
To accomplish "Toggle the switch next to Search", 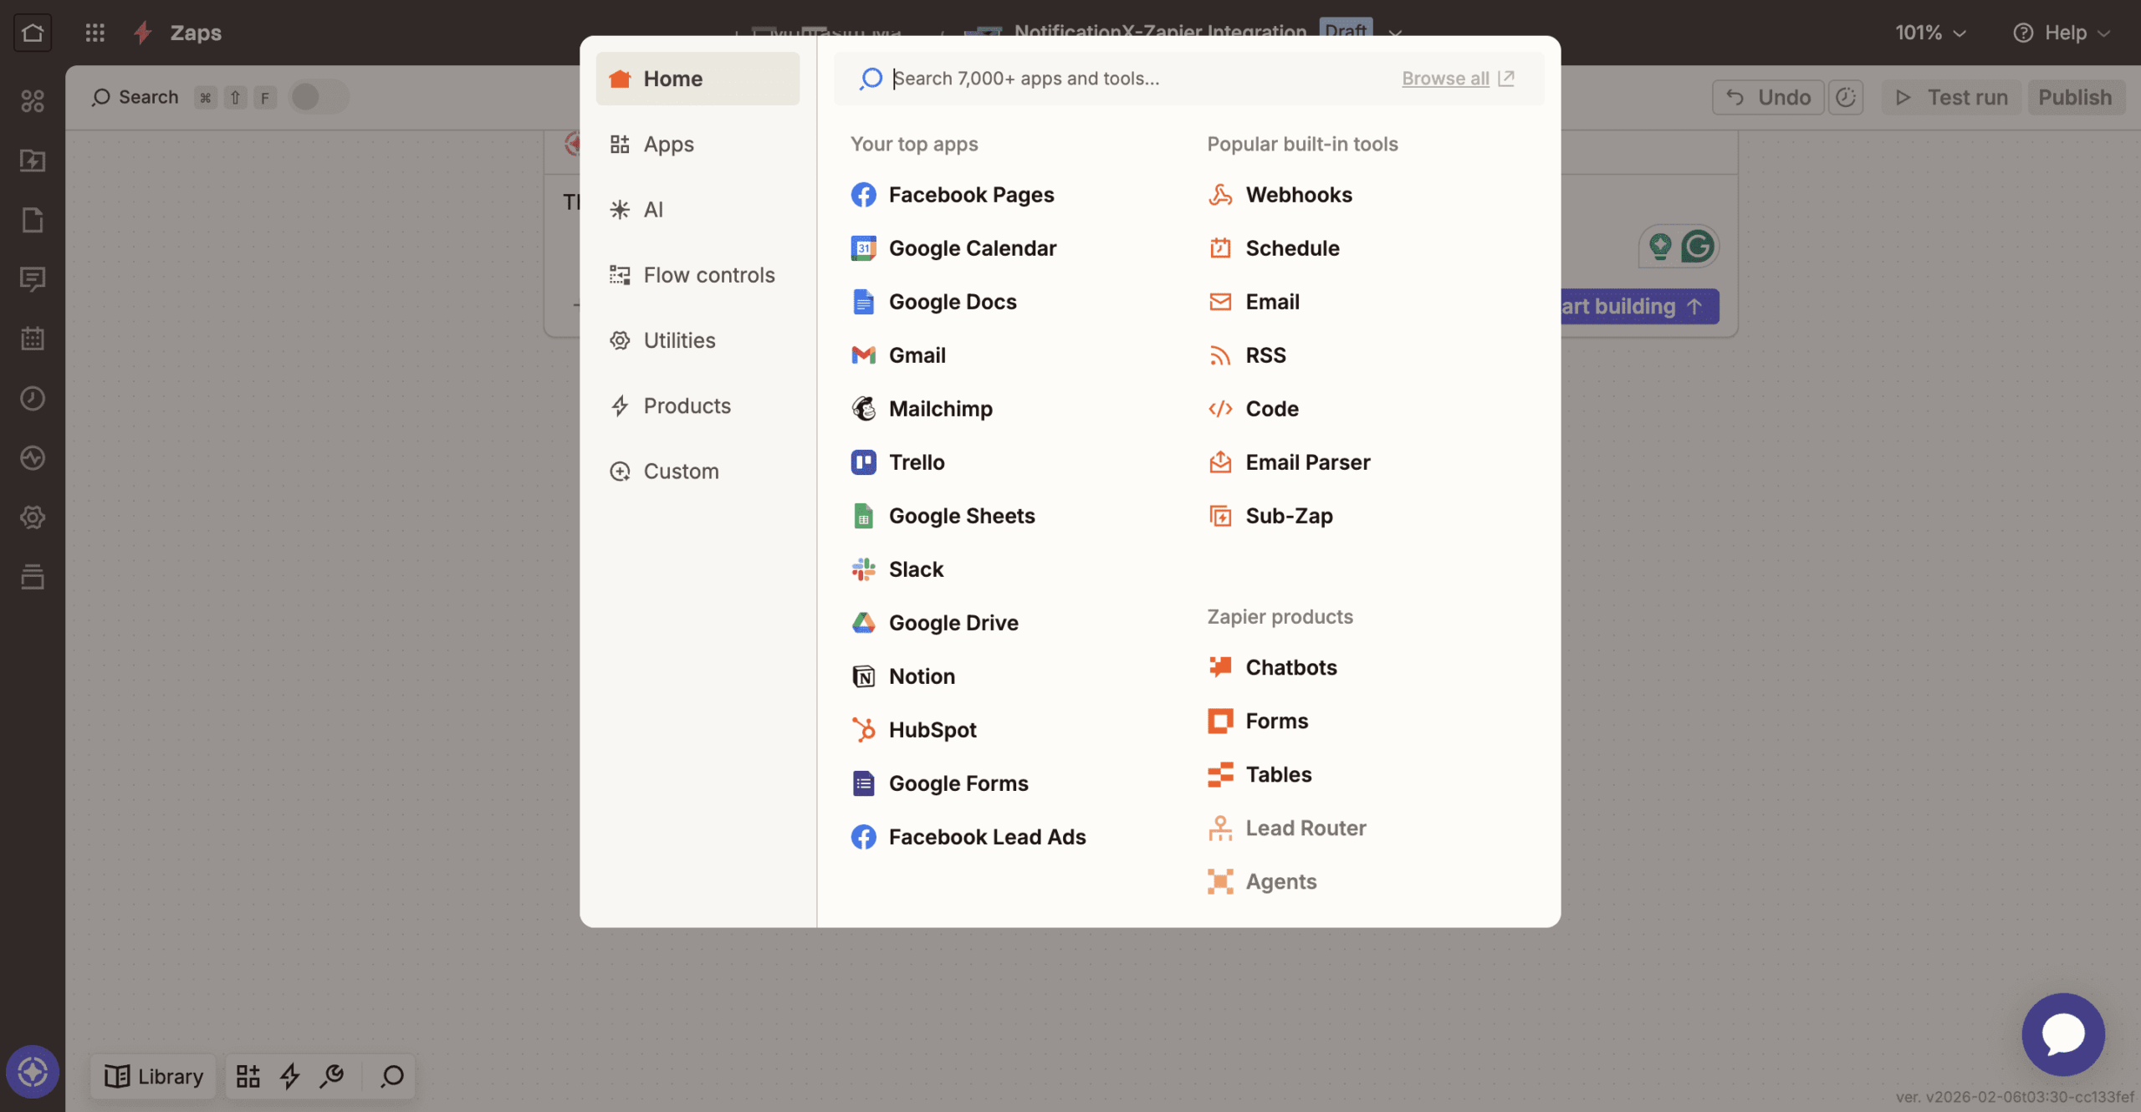I will tap(318, 97).
